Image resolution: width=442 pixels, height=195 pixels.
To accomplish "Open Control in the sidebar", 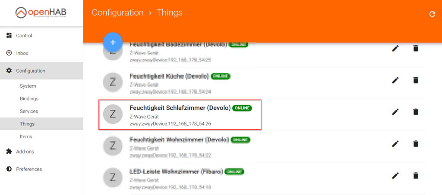I will coord(24,35).
